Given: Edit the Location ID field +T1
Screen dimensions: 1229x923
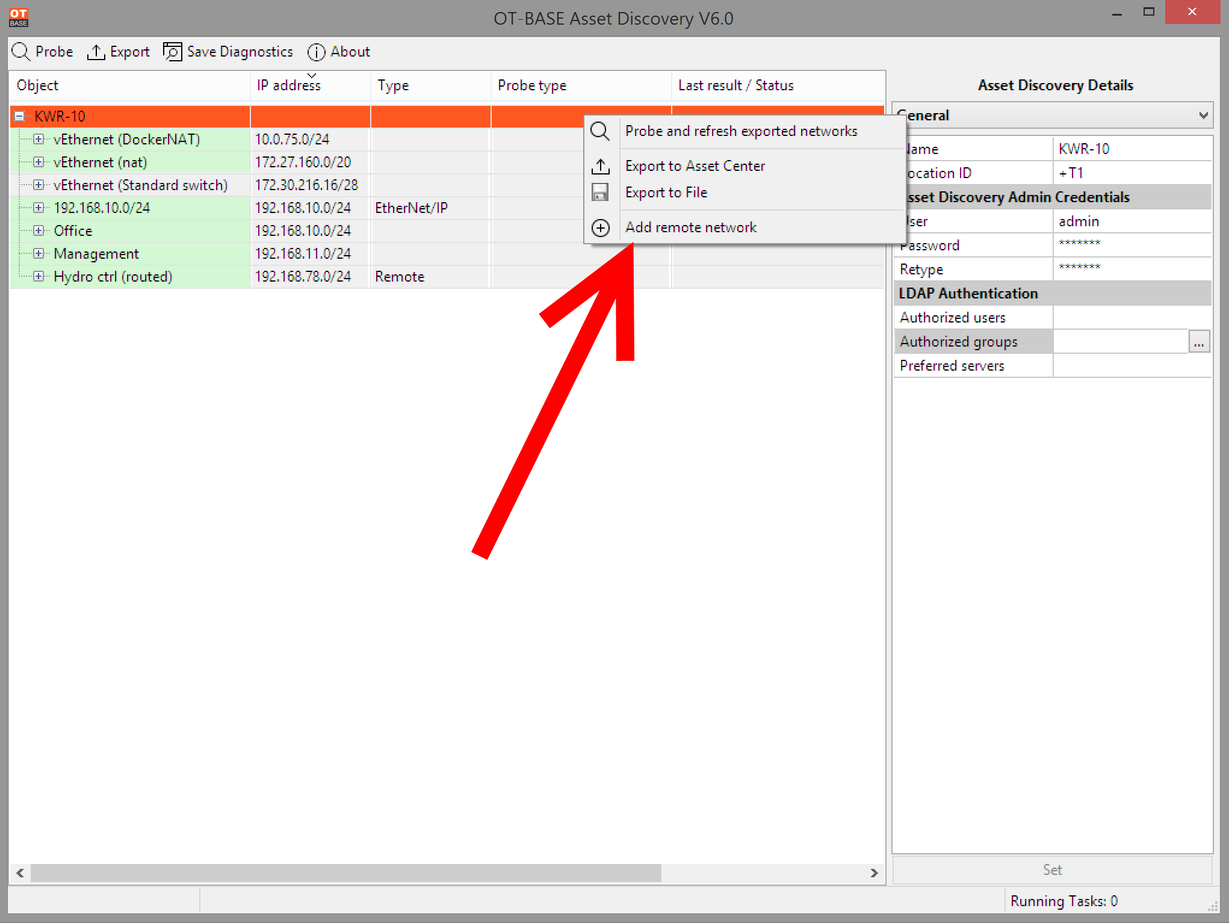Looking at the screenshot, I should click(x=1132, y=173).
